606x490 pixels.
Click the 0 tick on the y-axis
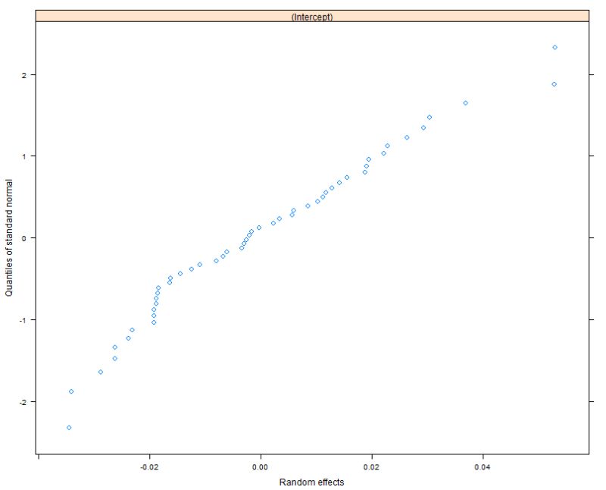pos(33,237)
